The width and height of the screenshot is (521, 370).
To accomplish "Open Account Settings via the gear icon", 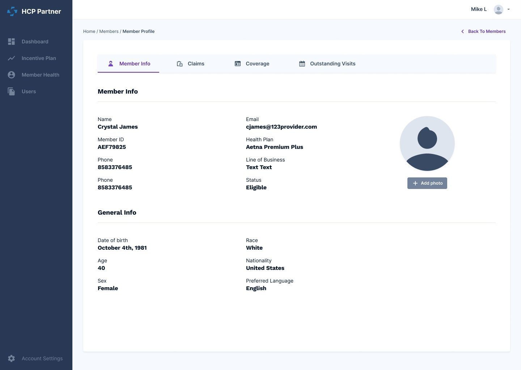I will point(11,358).
